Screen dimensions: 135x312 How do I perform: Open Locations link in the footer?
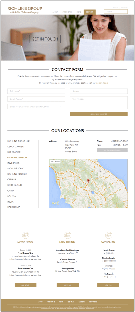[x=93, y=302]
